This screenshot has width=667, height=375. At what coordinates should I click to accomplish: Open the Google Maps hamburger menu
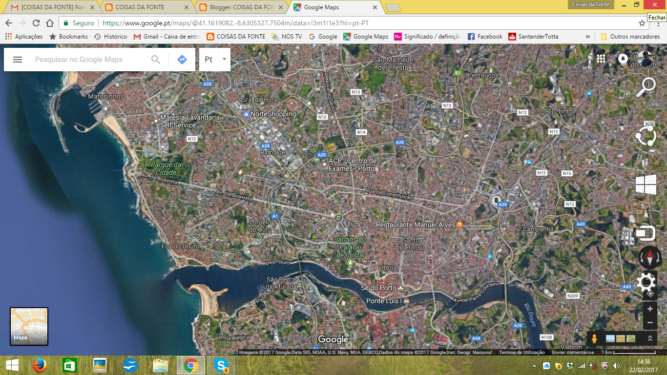(x=18, y=60)
